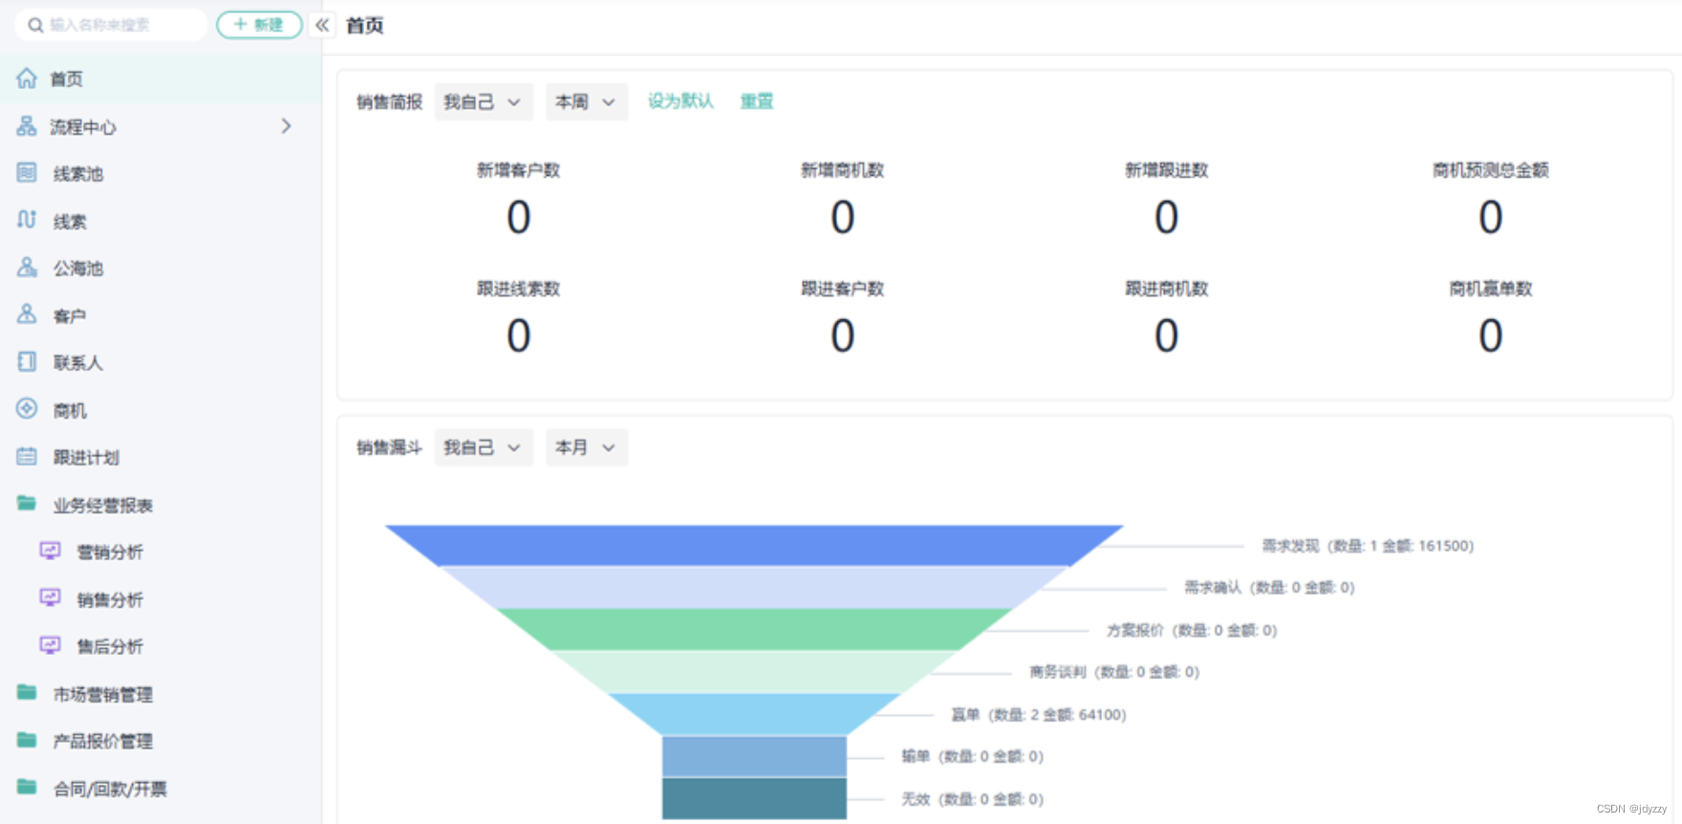Open the 首页 menu item
Image resolution: width=1682 pixels, height=824 pixels.
click(161, 78)
